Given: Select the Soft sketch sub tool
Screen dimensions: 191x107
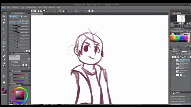Looking at the screenshot, I should (x=19, y=23).
